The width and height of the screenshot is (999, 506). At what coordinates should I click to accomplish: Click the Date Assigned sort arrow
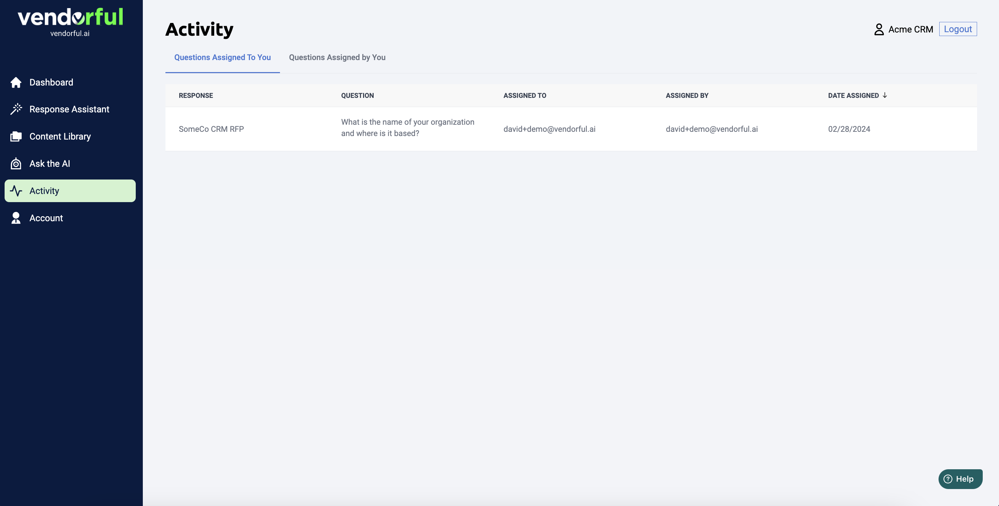point(884,95)
